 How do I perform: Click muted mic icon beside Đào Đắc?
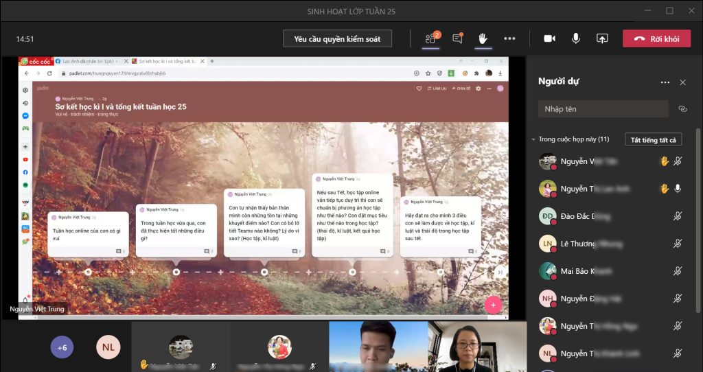point(678,216)
